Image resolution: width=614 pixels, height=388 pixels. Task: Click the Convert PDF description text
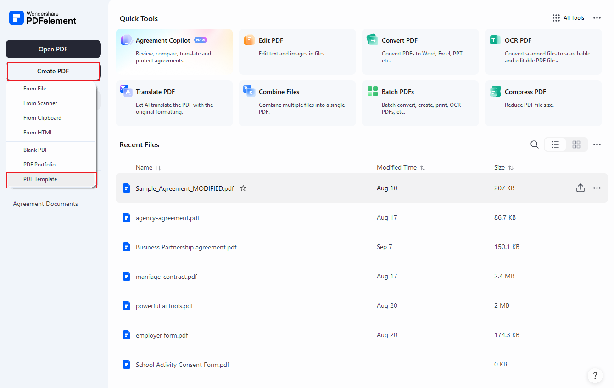[x=423, y=57]
